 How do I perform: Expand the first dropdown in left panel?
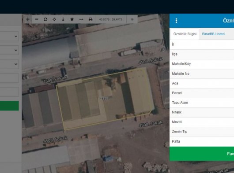[x=9, y=36]
